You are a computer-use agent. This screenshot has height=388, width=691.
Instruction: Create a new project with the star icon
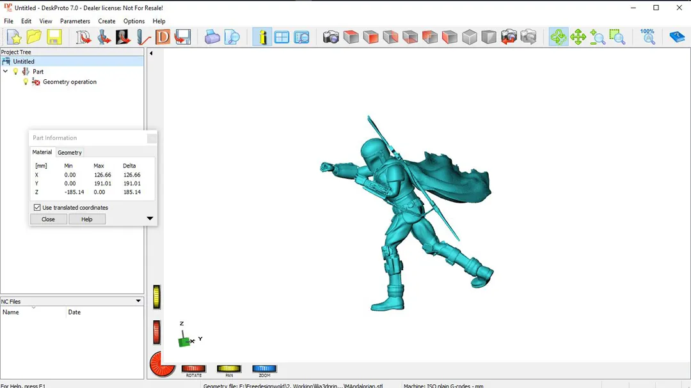pos(14,38)
